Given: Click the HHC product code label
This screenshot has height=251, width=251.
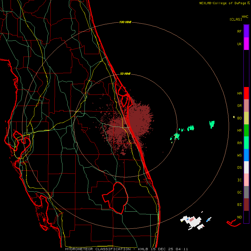Looking at the screenshot, I should coord(245,17).
